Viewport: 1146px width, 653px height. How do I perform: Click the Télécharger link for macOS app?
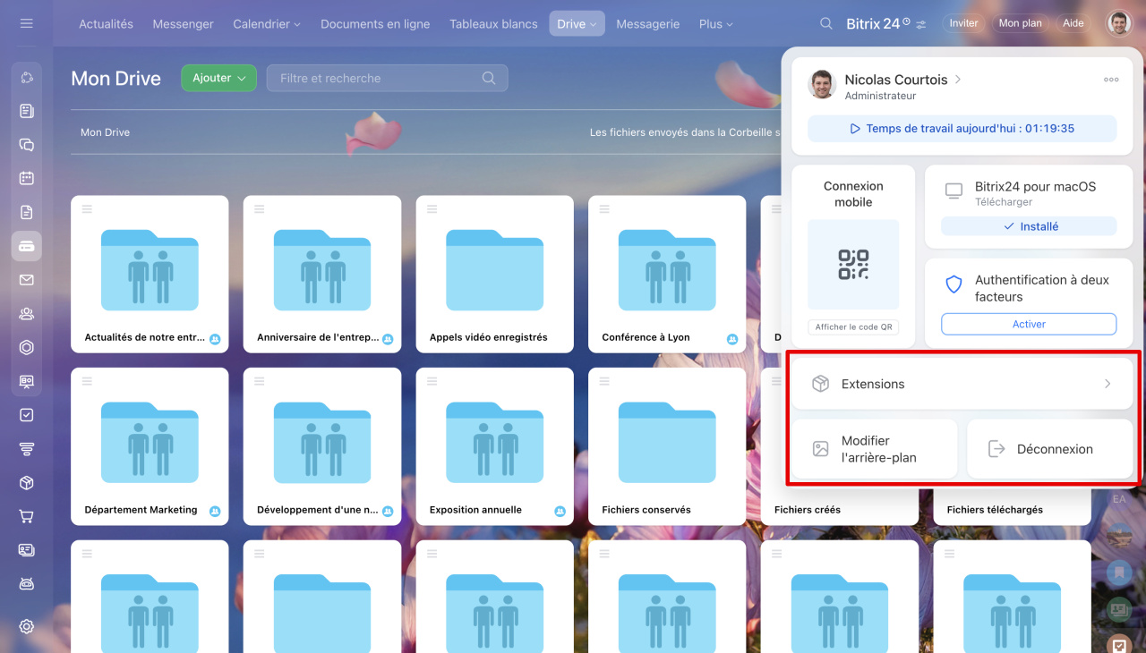click(1004, 202)
